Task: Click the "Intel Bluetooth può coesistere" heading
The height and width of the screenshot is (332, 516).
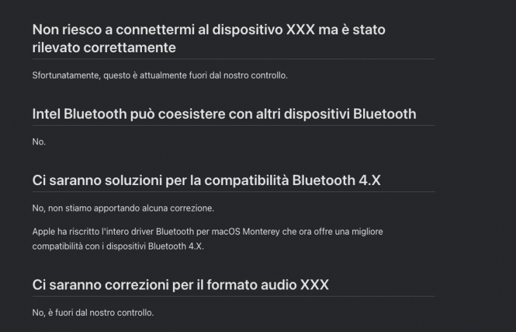Action: tap(224, 114)
